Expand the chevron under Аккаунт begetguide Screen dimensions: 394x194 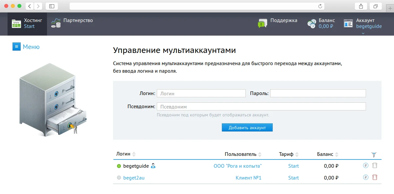pos(363,33)
